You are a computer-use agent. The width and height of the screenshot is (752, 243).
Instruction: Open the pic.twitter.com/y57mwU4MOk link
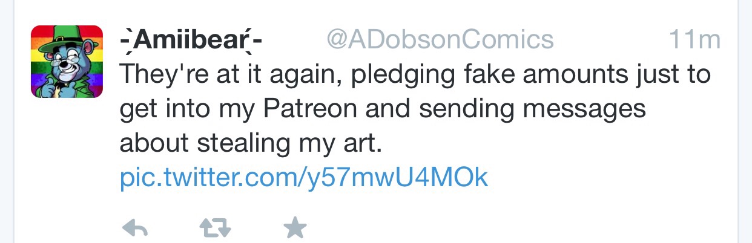(x=304, y=178)
